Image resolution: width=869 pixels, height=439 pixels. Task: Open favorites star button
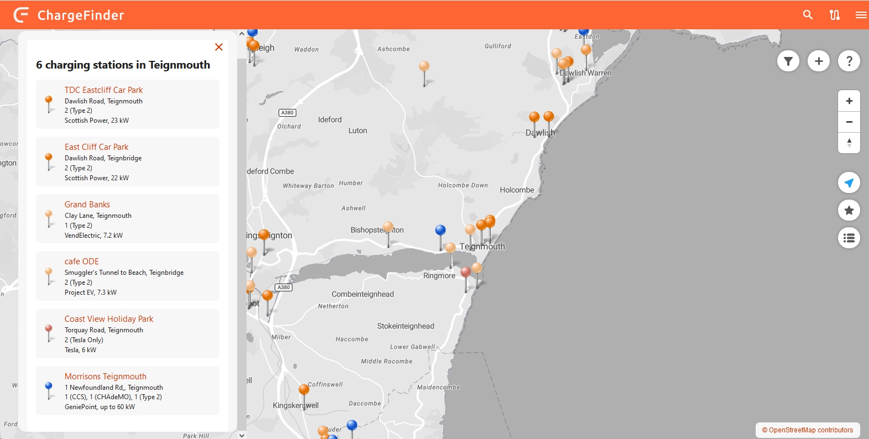(x=849, y=210)
